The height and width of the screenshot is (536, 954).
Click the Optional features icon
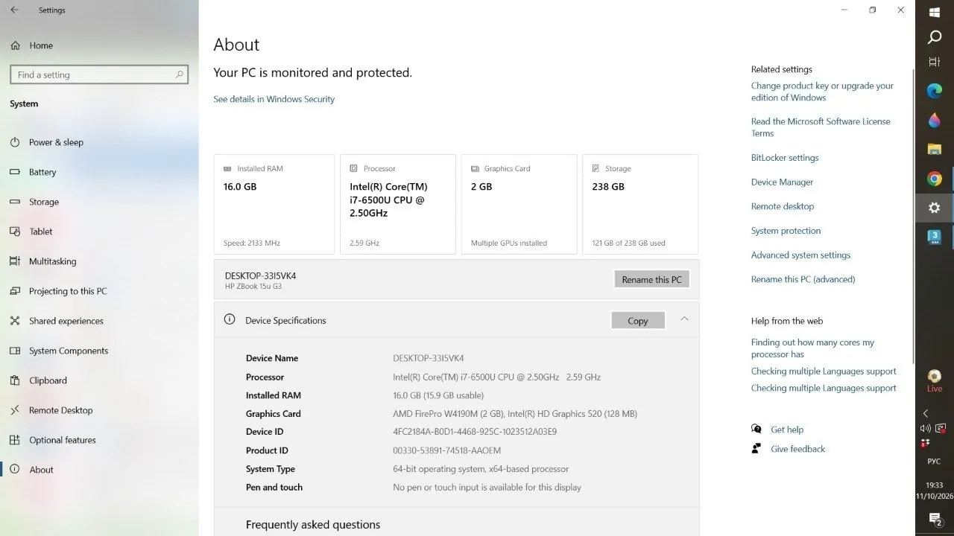(15, 440)
